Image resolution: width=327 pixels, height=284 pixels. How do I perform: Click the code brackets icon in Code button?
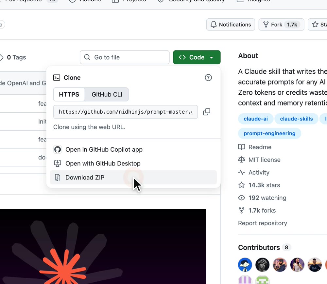click(182, 57)
